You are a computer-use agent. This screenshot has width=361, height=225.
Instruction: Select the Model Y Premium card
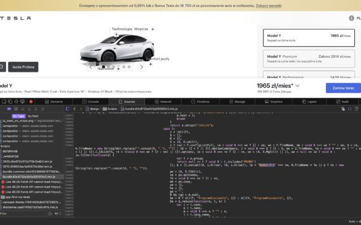coord(309,58)
